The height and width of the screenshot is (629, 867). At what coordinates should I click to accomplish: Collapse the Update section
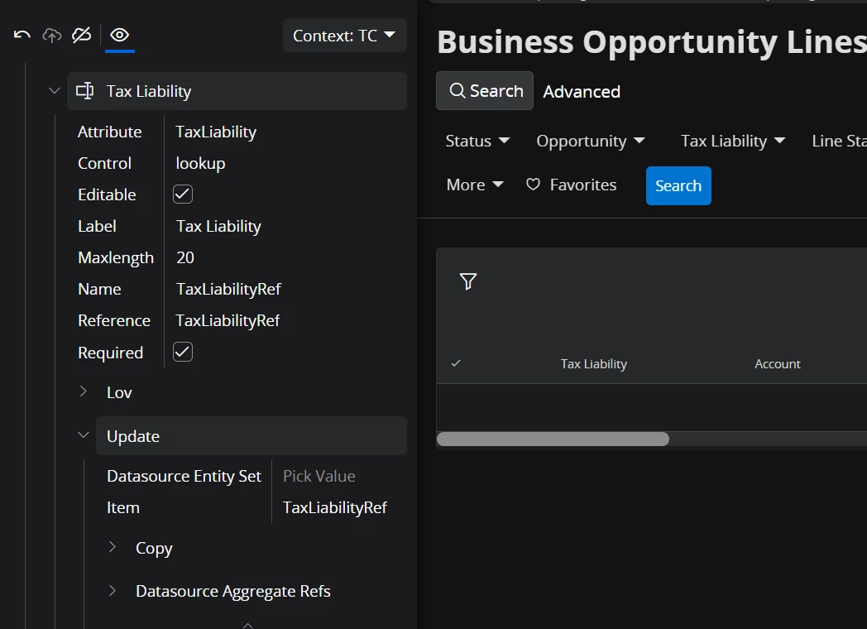83,435
